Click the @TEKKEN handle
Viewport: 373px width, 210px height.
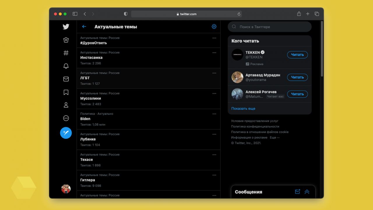click(254, 57)
